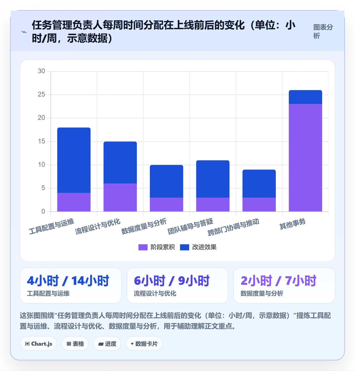Image resolution: width=355 pixels, height=371 pixels.
Task: Click the 团队辅导与答疑 axis label
Action: tap(190, 226)
